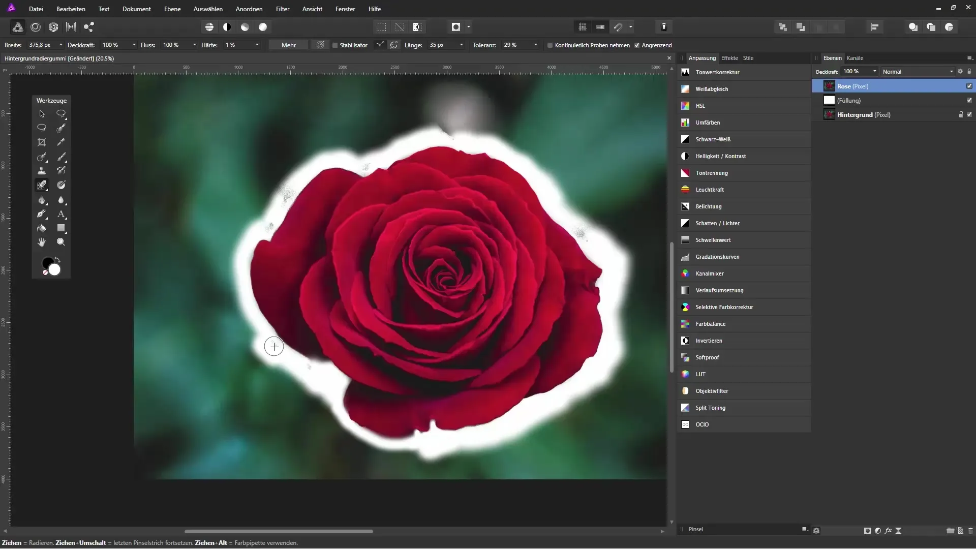Apply Auto Contrast from toolbar
Viewport: 976px width, 549px height.
tap(227, 27)
